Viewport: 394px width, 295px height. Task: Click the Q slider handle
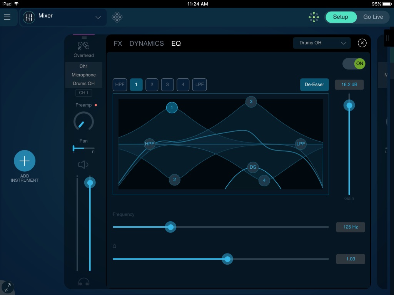[227, 259]
